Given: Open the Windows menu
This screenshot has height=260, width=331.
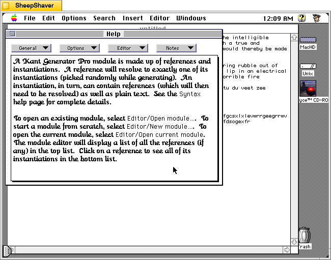Looking at the screenshot, I should [x=191, y=18].
